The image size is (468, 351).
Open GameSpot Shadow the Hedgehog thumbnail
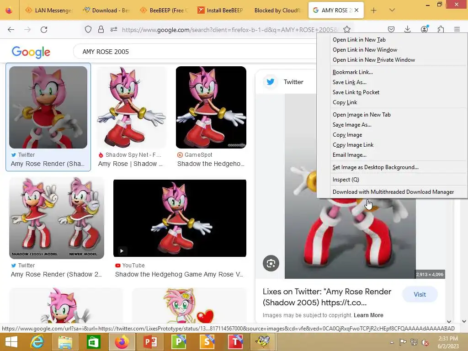211,107
